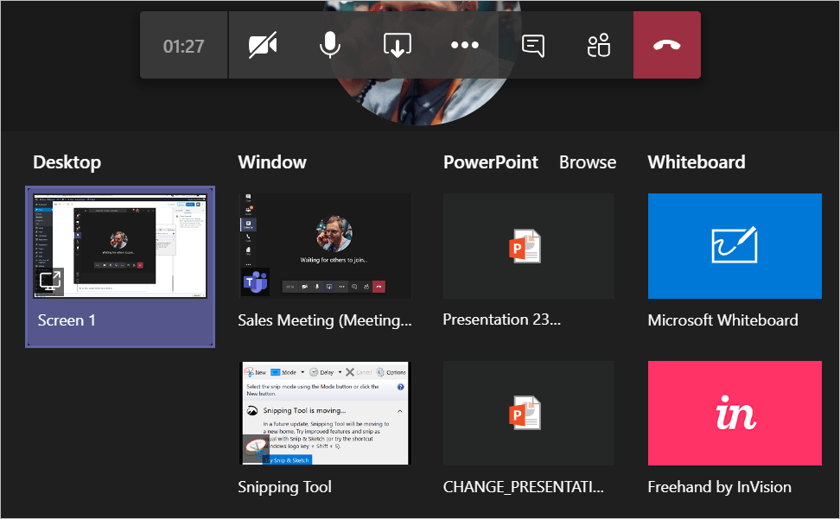Open Freehand by InVision tile

(735, 413)
